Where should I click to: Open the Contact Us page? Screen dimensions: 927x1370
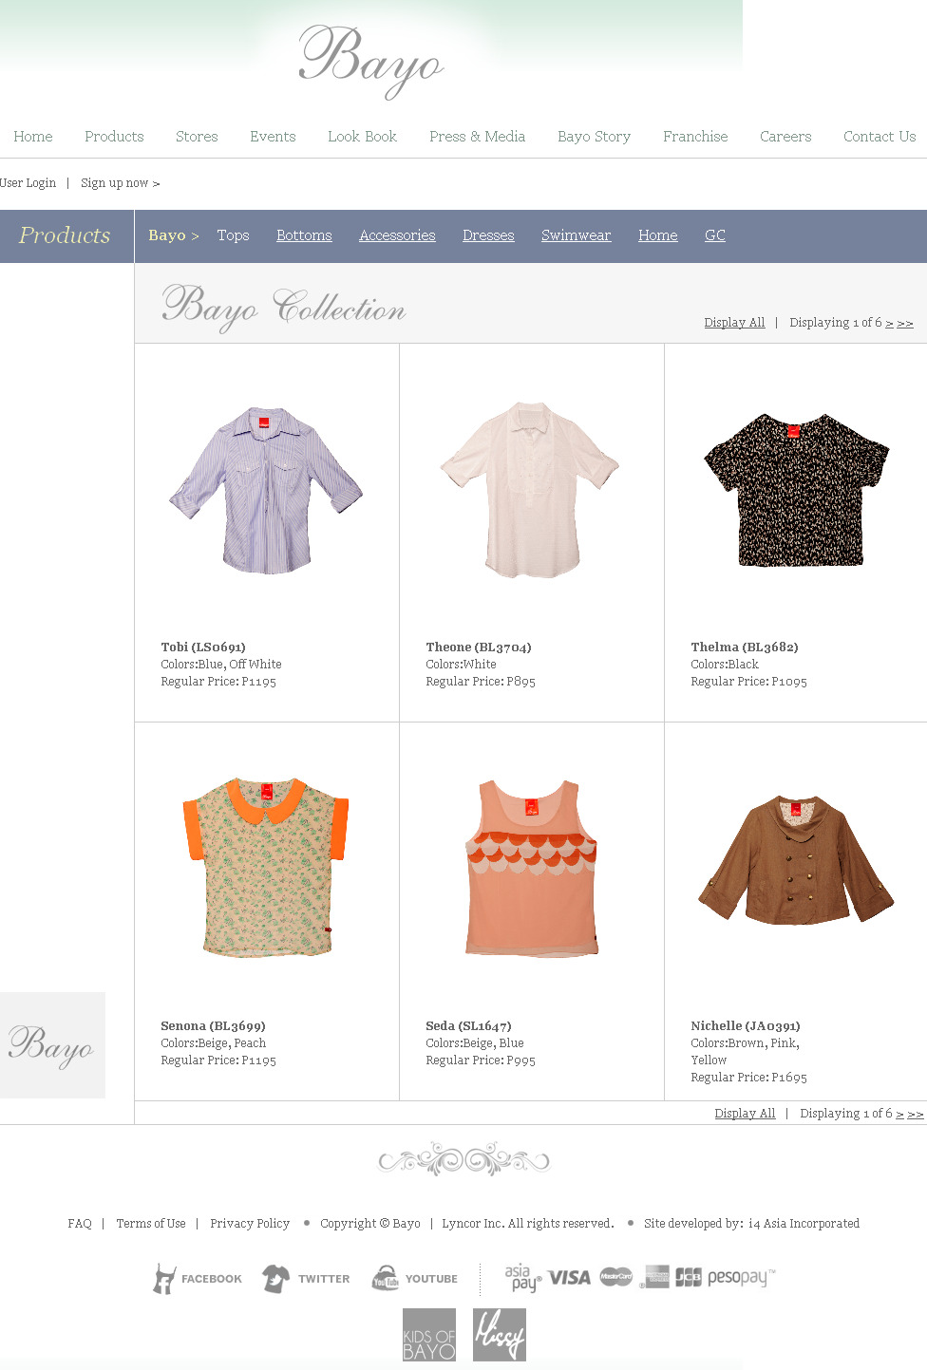click(x=880, y=137)
